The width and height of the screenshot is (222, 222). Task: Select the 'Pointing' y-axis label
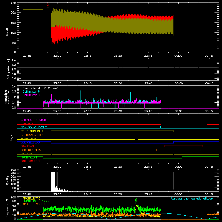7,27
